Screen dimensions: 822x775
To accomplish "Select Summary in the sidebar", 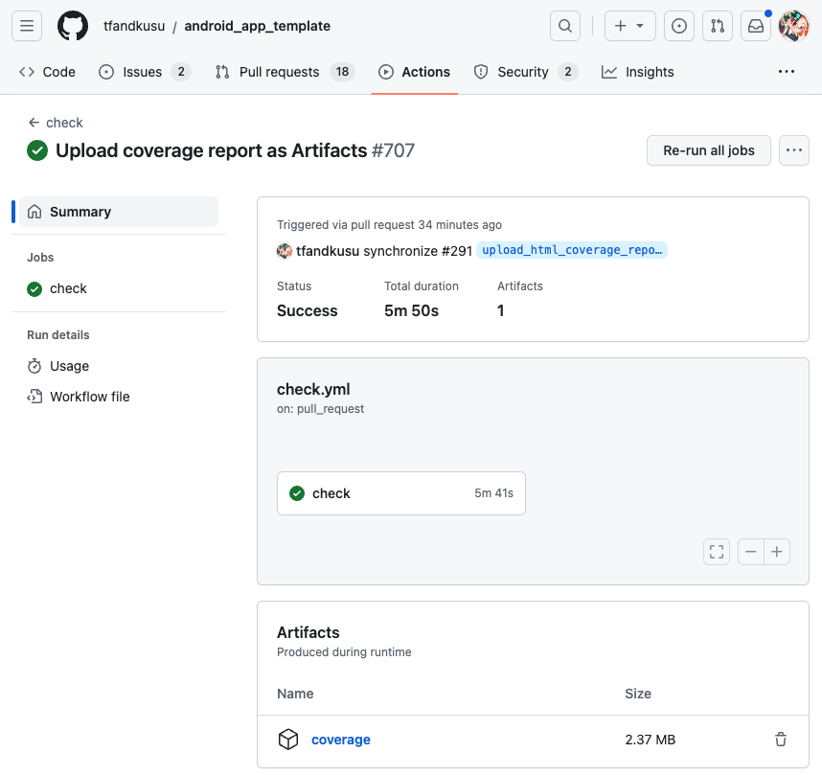I will (119, 212).
